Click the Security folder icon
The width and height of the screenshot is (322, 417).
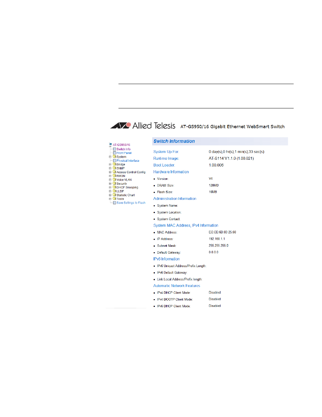[114, 183]
